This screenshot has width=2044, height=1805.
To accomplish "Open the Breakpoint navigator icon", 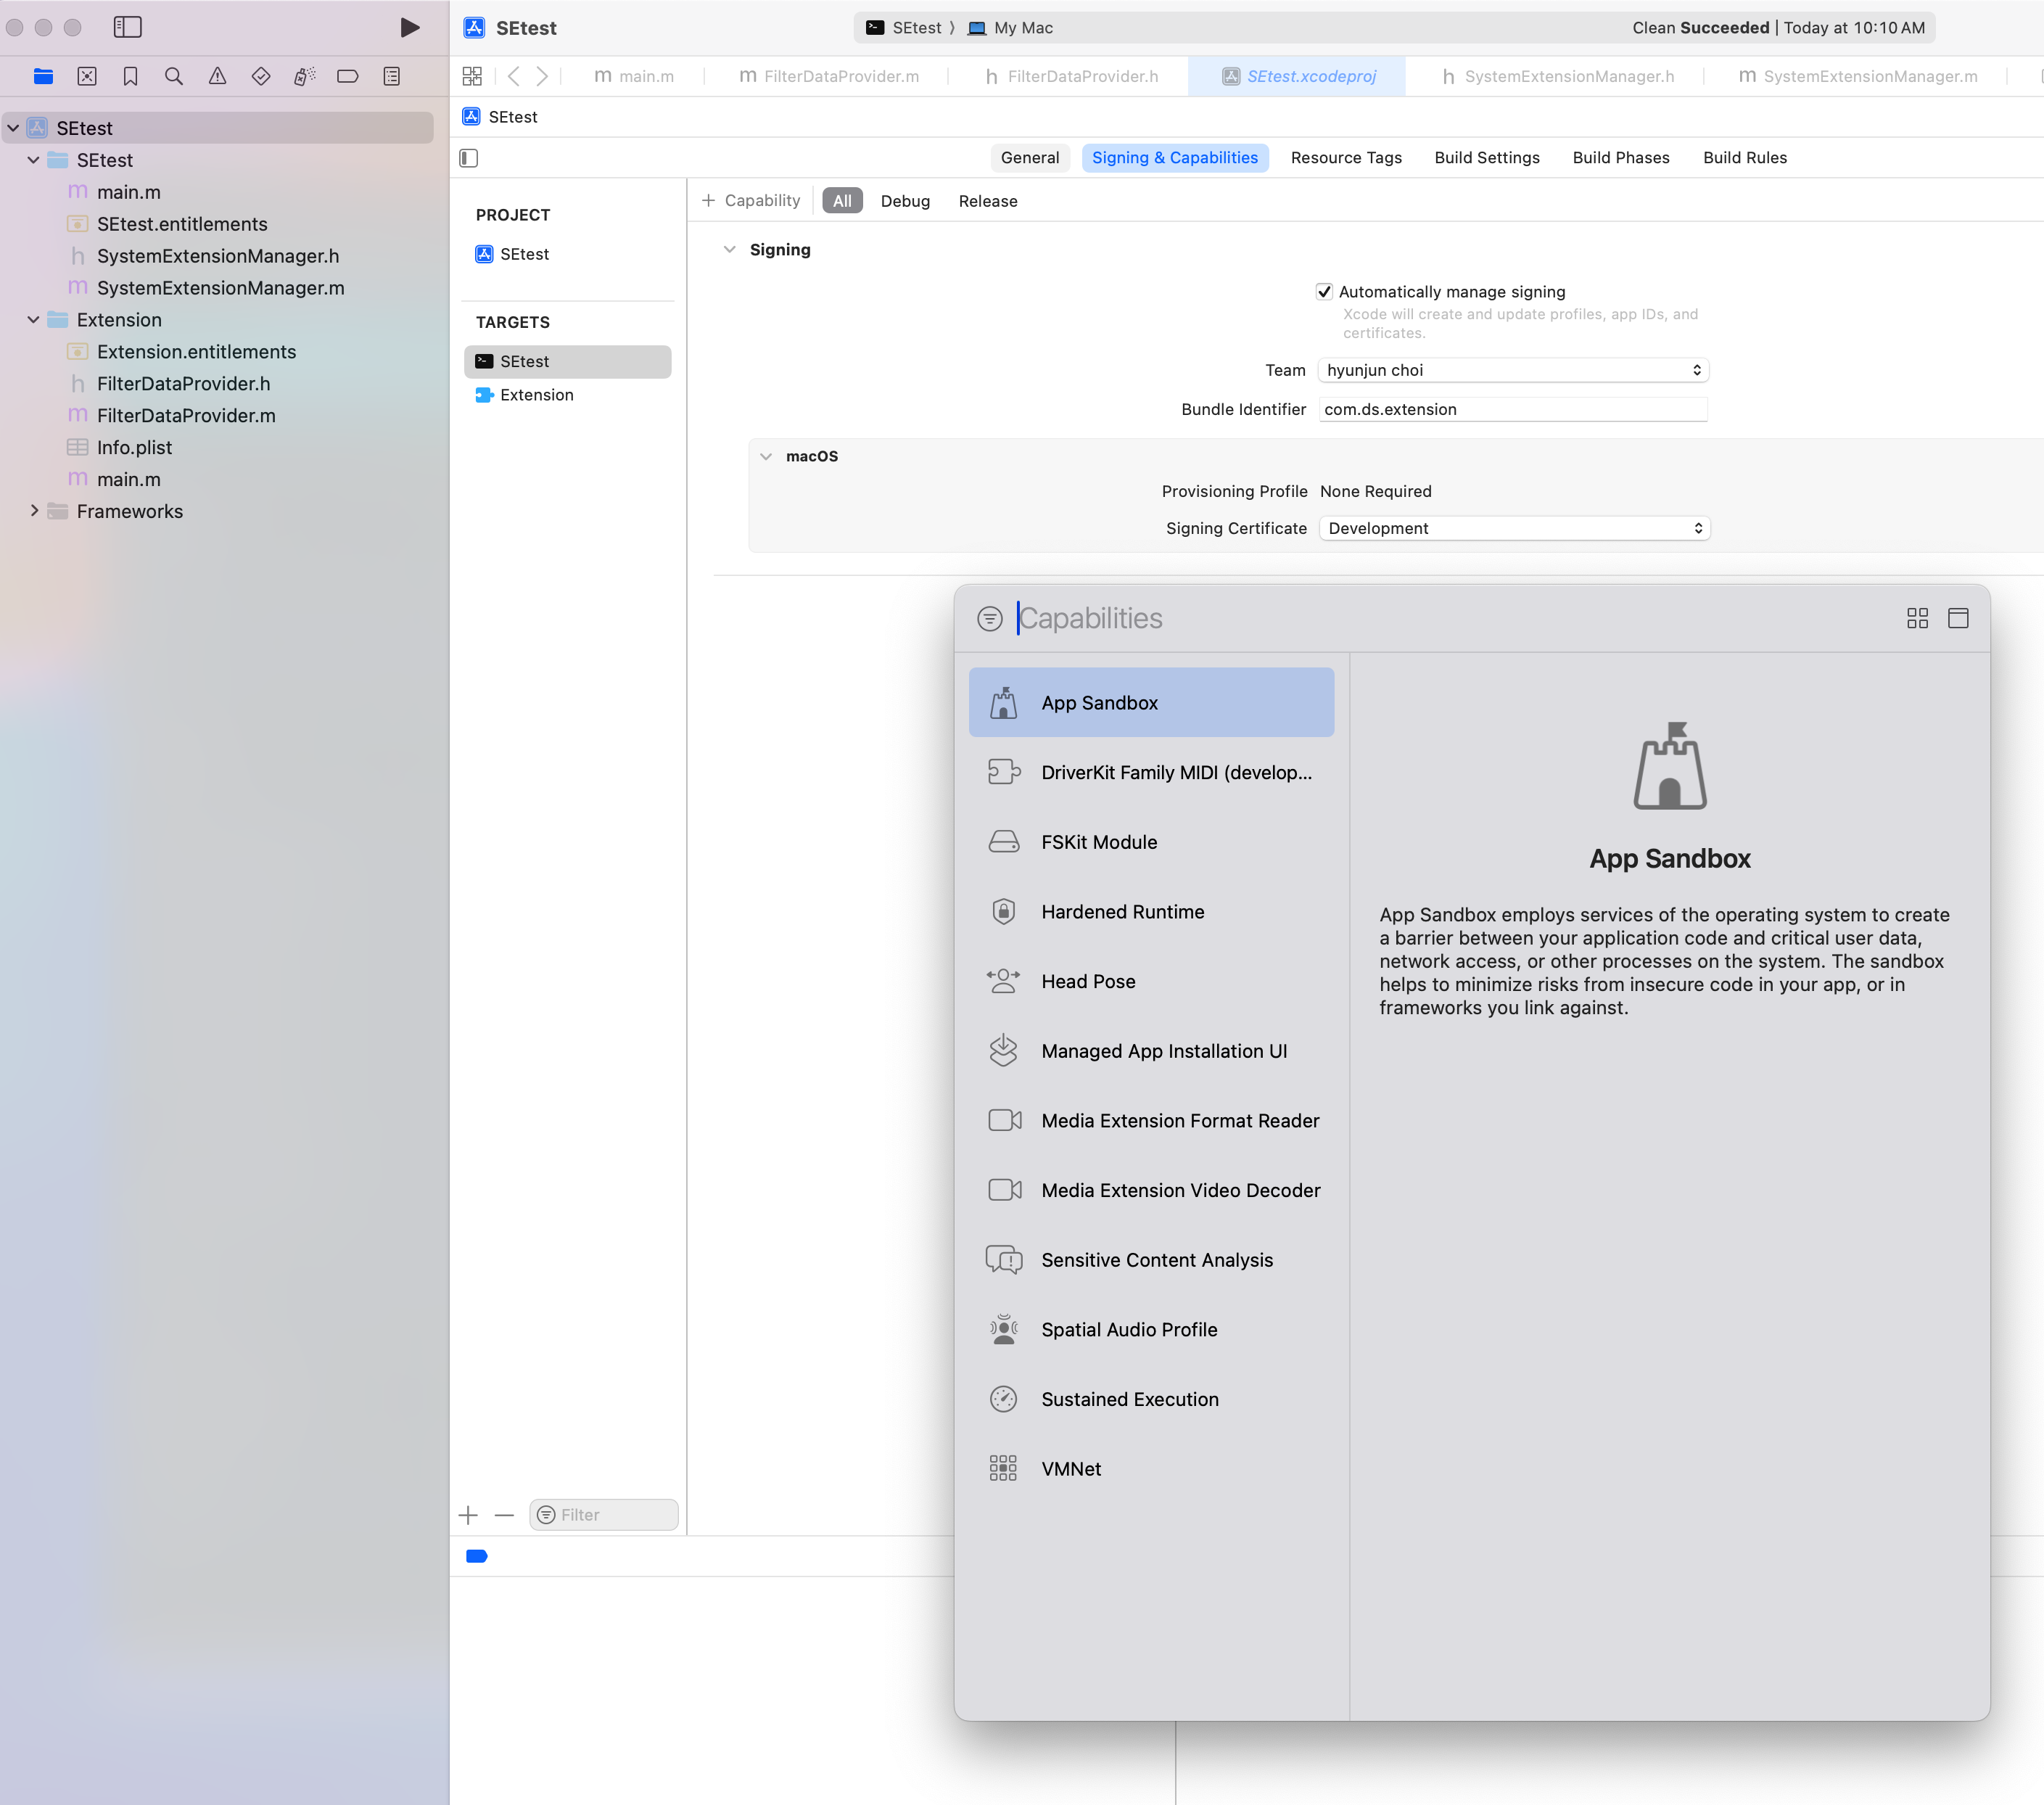I will coord(348,76).
